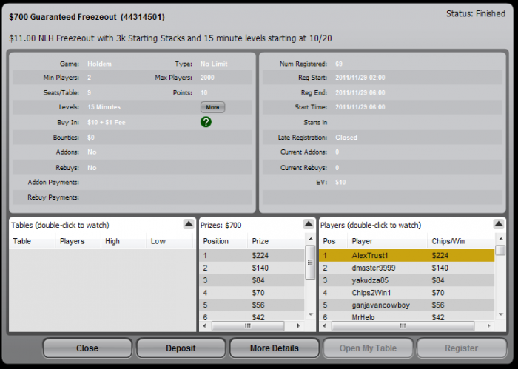518x369 pixels.
Task: Click scroll left arrow in Players list
Action: pos(324,326)
